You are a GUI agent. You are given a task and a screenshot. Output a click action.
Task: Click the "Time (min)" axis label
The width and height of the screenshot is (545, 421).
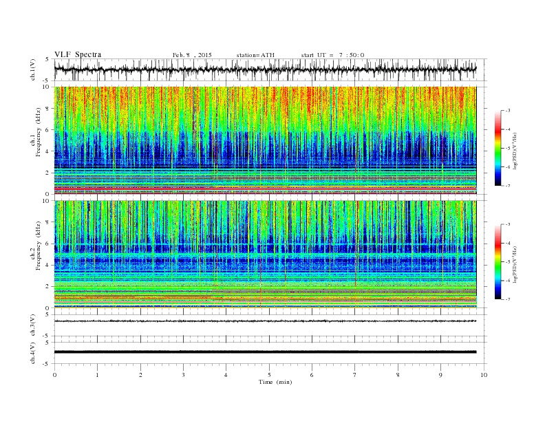tap(275, 382)
